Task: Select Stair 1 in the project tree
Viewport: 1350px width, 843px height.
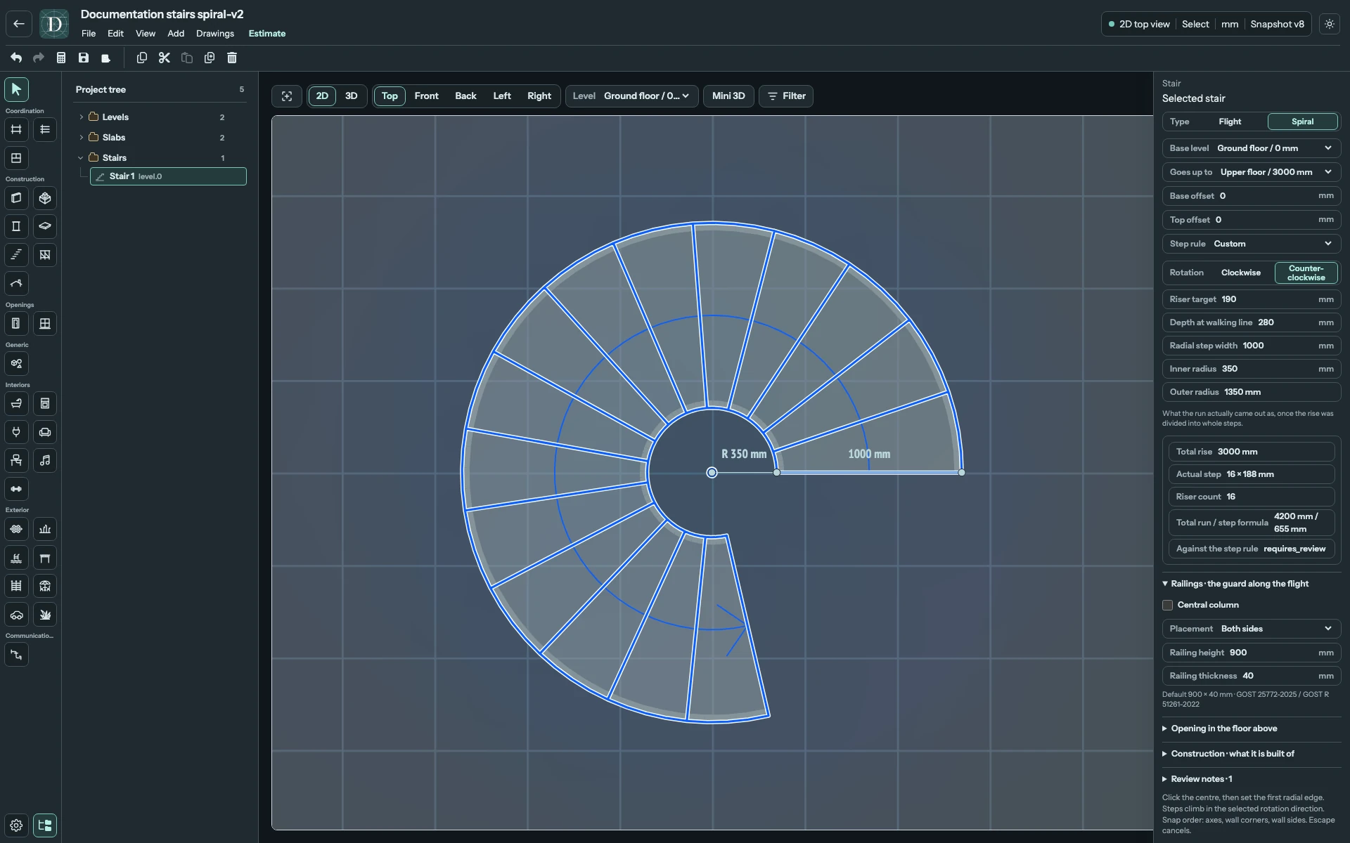Action: [168, 176]
